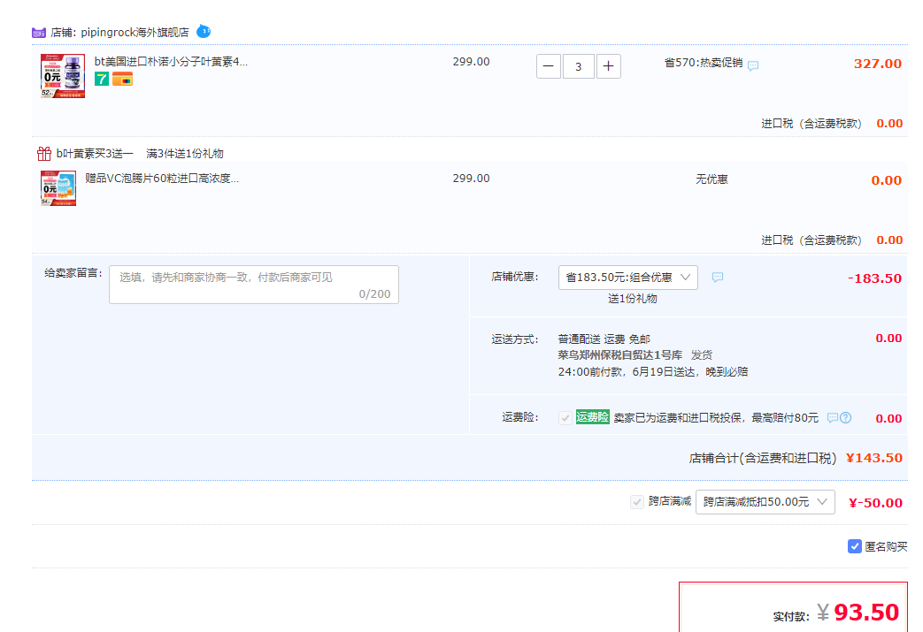Click the question mark help icon for 运费险
The height and width of the screenshot is (632, 923).
coord(846,418)
